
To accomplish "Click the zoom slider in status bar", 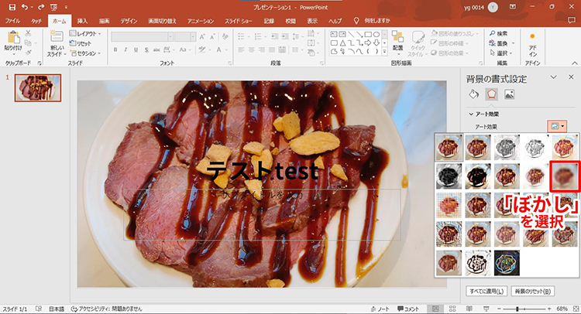I will (x=517, y=309).
